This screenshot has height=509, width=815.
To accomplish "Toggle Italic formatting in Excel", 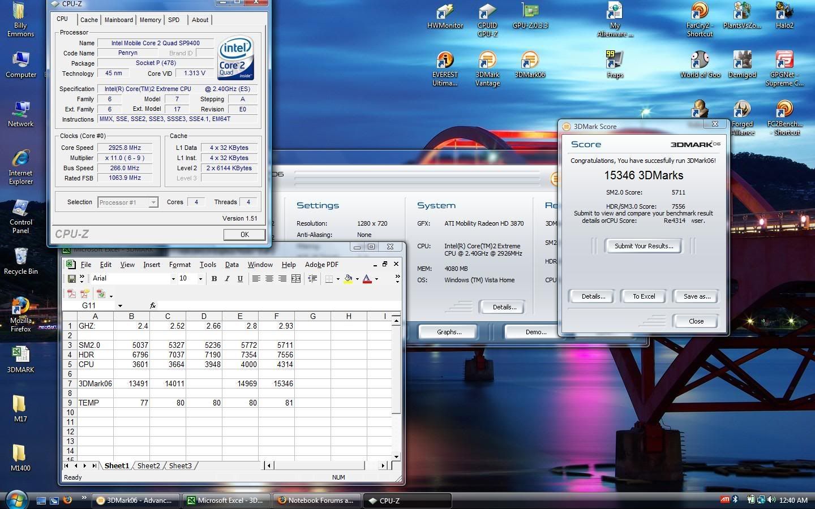I will pos(227,278).
